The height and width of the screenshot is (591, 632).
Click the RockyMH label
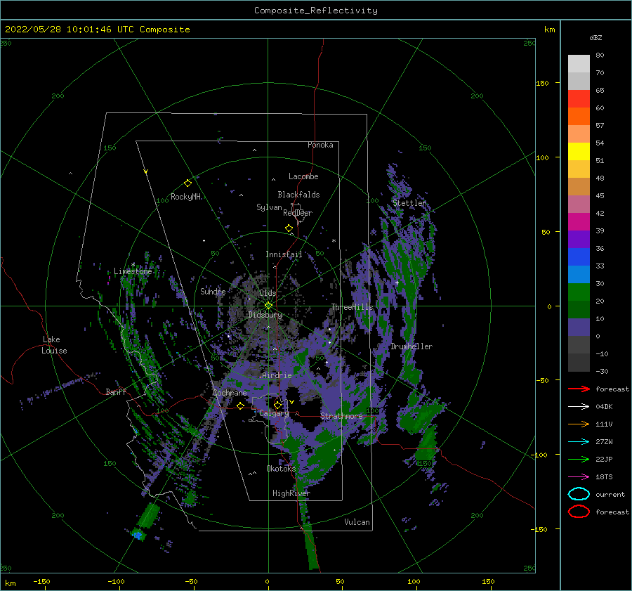pyautogui.click(x=186, y=197)
